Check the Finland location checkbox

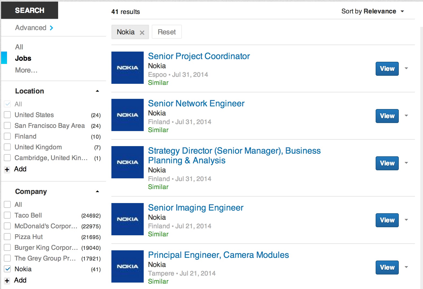click(x=7, y=136)
